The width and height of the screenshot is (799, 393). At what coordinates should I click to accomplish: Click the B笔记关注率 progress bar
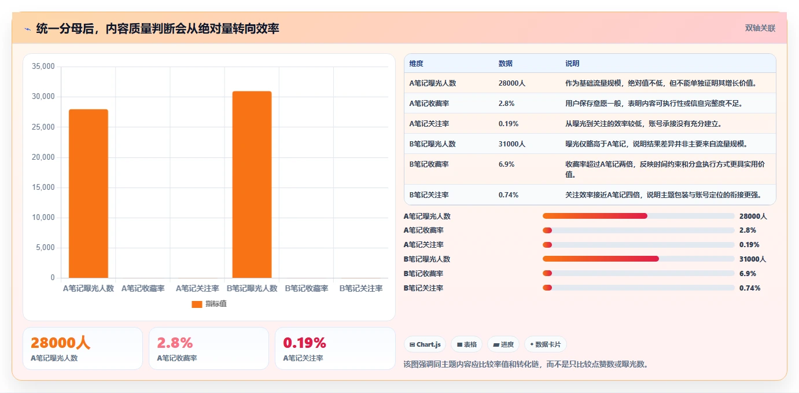coord(638,288)
